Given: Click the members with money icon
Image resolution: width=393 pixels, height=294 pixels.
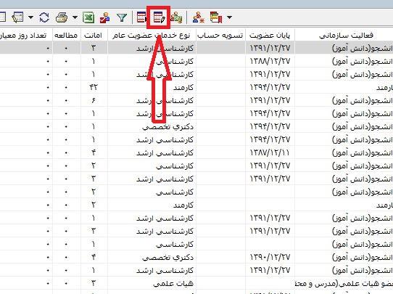Looking at the screenshot, I should (x=176, y=18).
